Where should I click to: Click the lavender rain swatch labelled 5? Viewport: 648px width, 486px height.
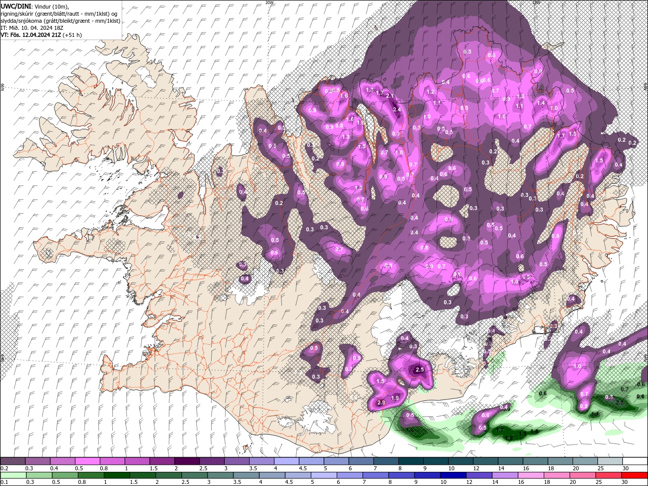click(324, 475)
